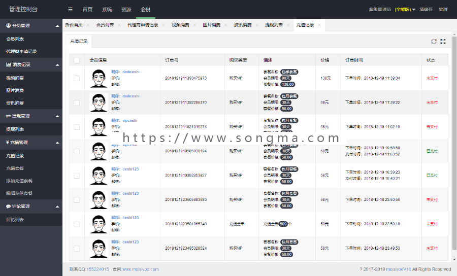This screenshot has width=457, height=276.
Task: Toggle the sidebar hamburger menu icon
Action: [70, 9]
